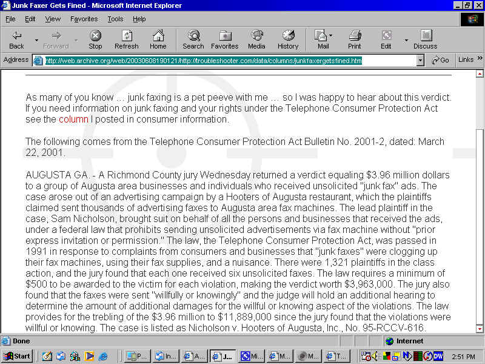The height and width of the screenshot is (364, 485).
Task: Switch to the 'In...' taskbar window
Action: tap(166, 356)
